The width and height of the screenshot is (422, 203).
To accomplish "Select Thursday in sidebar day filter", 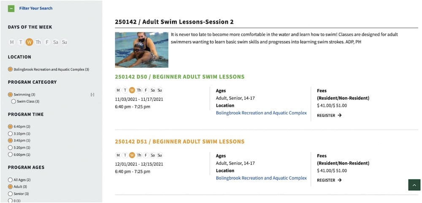I will (x=38, y=42).
